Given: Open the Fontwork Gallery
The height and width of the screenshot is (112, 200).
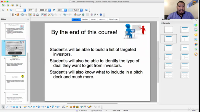Looking at the screenshot, I should [x=71, y=107].
